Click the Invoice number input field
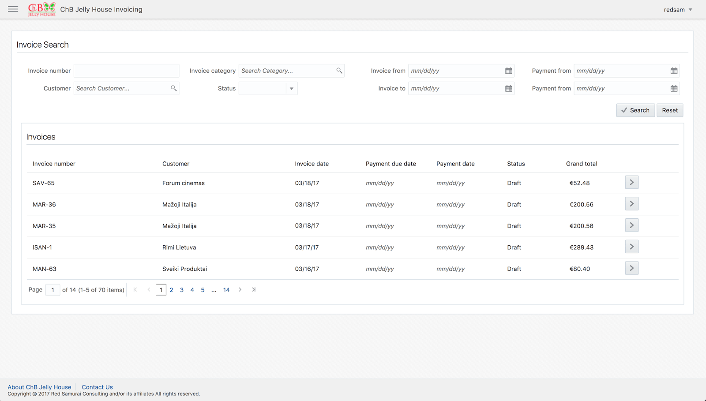 (x=126, y=71)
